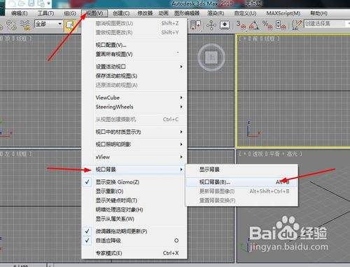Screen dimensions: 350x267
Task: Toggle the Spinner Snap icon
Action: tap(281, 25)
